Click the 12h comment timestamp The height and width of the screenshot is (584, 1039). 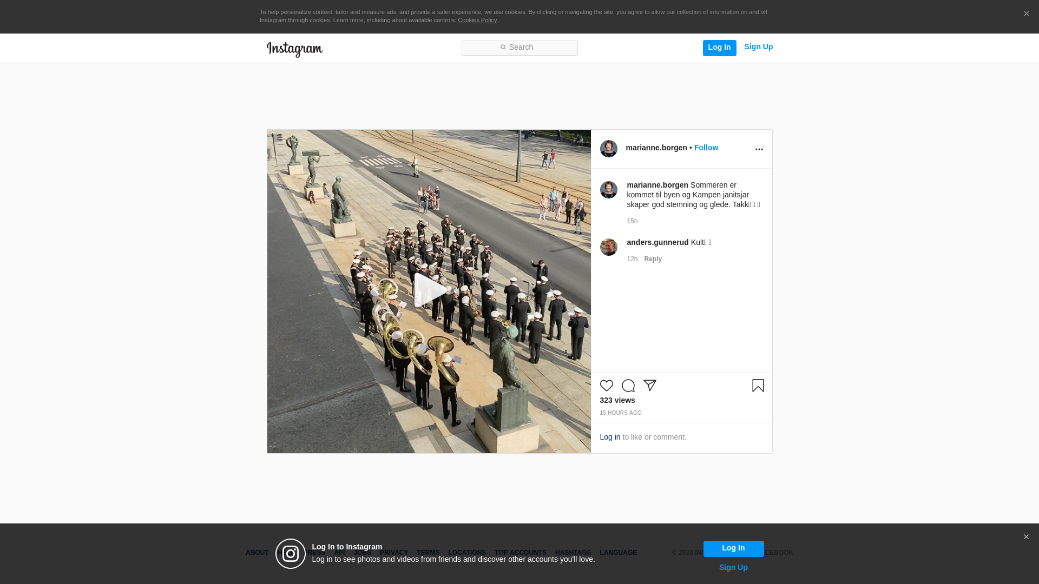(632, 259)
